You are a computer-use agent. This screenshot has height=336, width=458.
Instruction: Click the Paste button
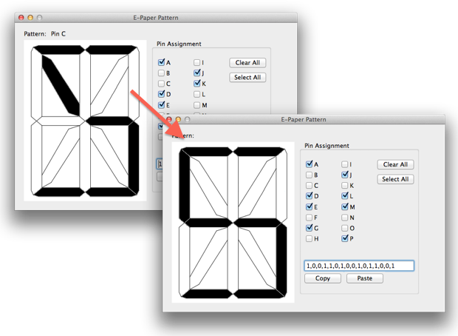(x=365, y=278)
